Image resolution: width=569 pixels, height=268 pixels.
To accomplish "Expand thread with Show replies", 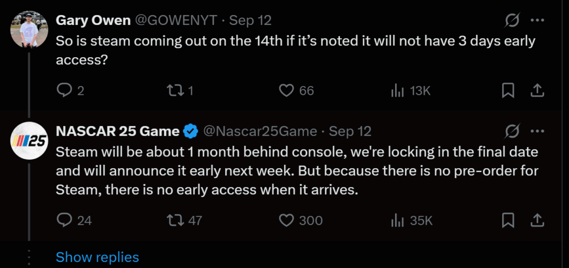I will tap(97, 257).
